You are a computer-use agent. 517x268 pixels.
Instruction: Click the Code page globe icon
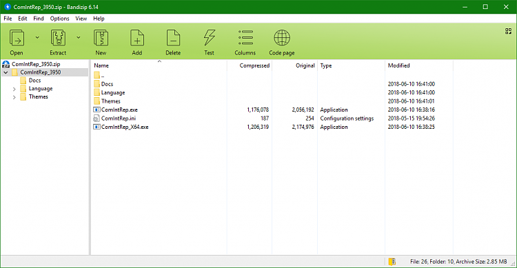pos(282,39)
